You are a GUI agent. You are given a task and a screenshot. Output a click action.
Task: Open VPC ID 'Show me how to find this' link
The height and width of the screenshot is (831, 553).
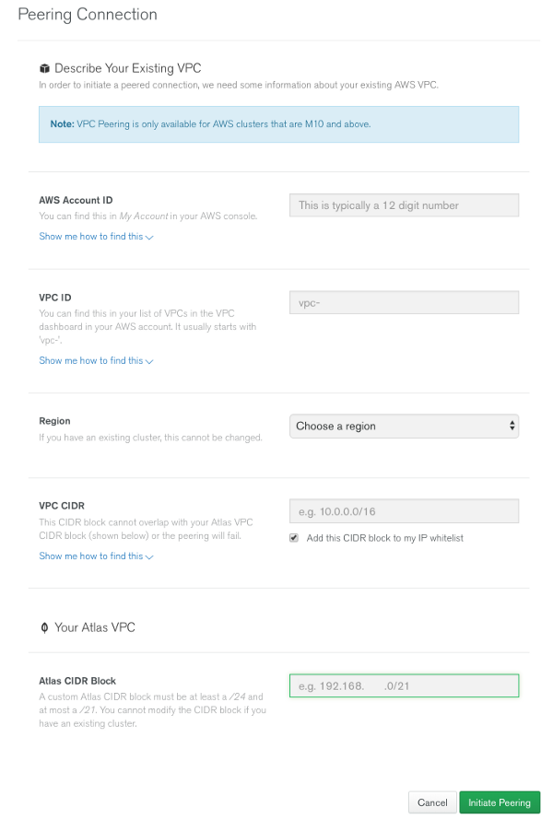[x=91, y=361]
